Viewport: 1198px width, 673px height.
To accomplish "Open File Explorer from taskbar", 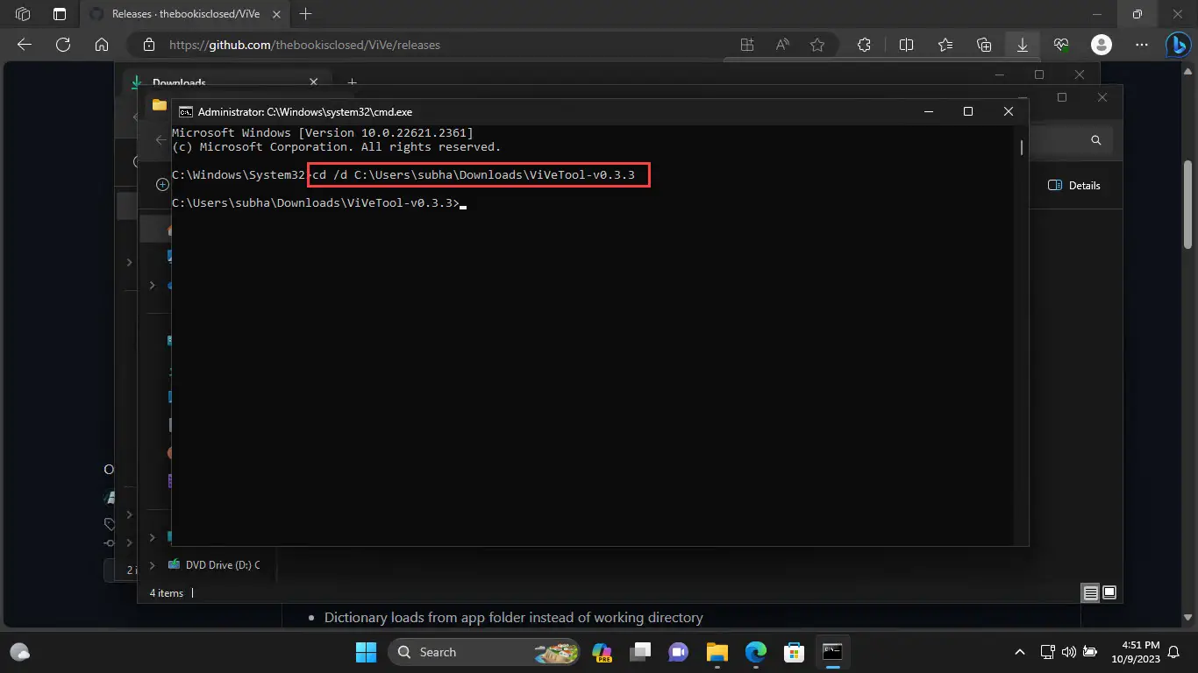I will 717,652.
